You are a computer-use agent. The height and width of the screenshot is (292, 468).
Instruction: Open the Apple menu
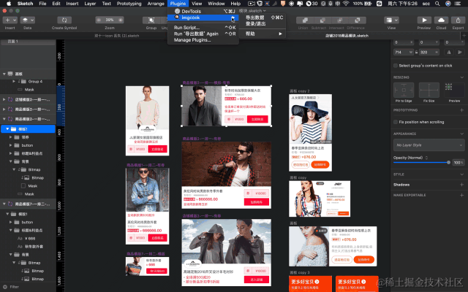tap(9, 4)
